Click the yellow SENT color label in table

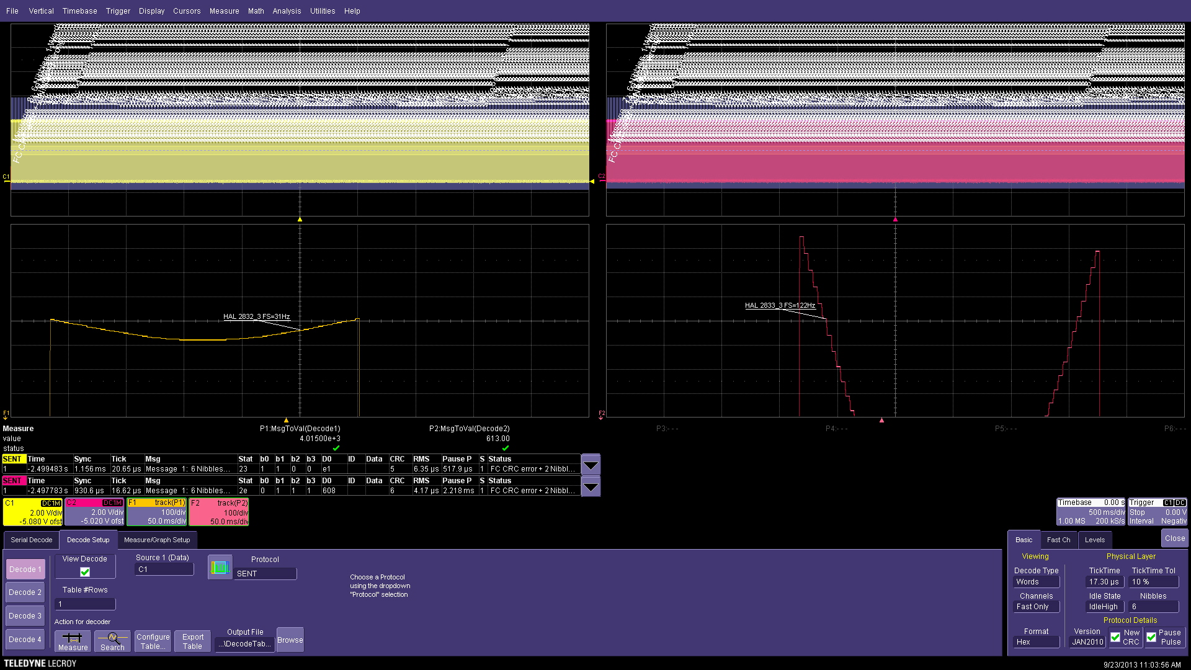(x=12, y=459)
